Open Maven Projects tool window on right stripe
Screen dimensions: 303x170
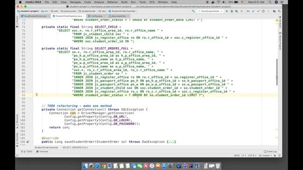click(280, 41)
